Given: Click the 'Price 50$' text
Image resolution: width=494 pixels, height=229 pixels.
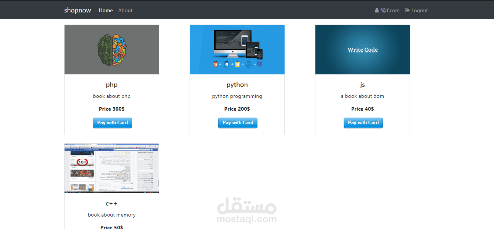Looking at the screenshot, I should [x=112, y=227].
